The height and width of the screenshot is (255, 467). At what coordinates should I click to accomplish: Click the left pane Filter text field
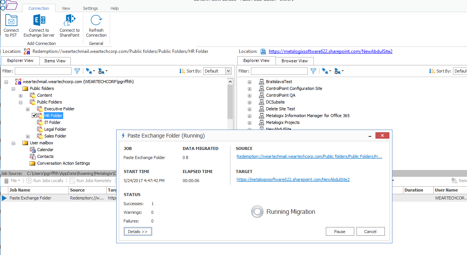click(43, 71)
